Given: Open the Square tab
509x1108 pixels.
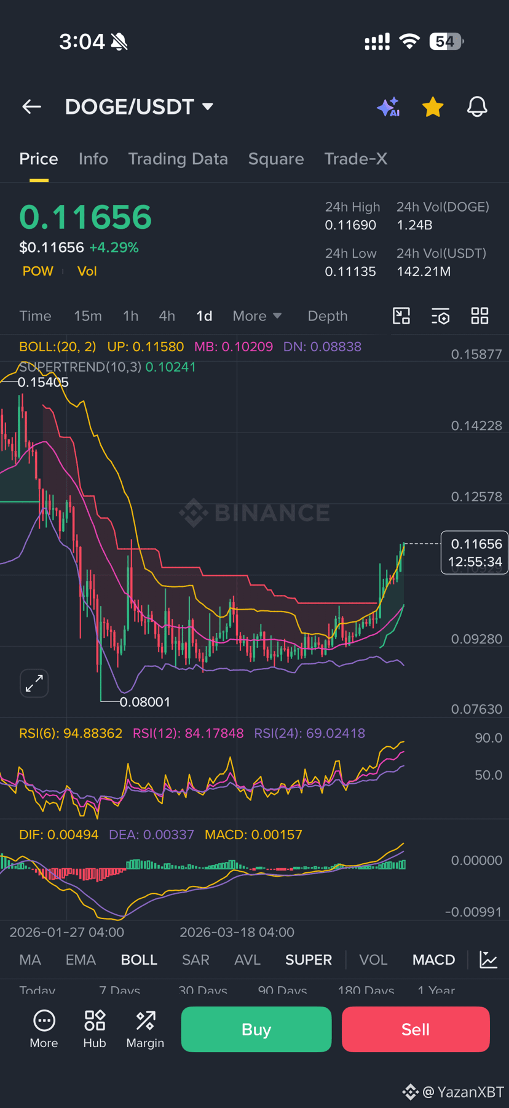Looking at the screenshot, I should pyautogui.click(x=276, y=159).
